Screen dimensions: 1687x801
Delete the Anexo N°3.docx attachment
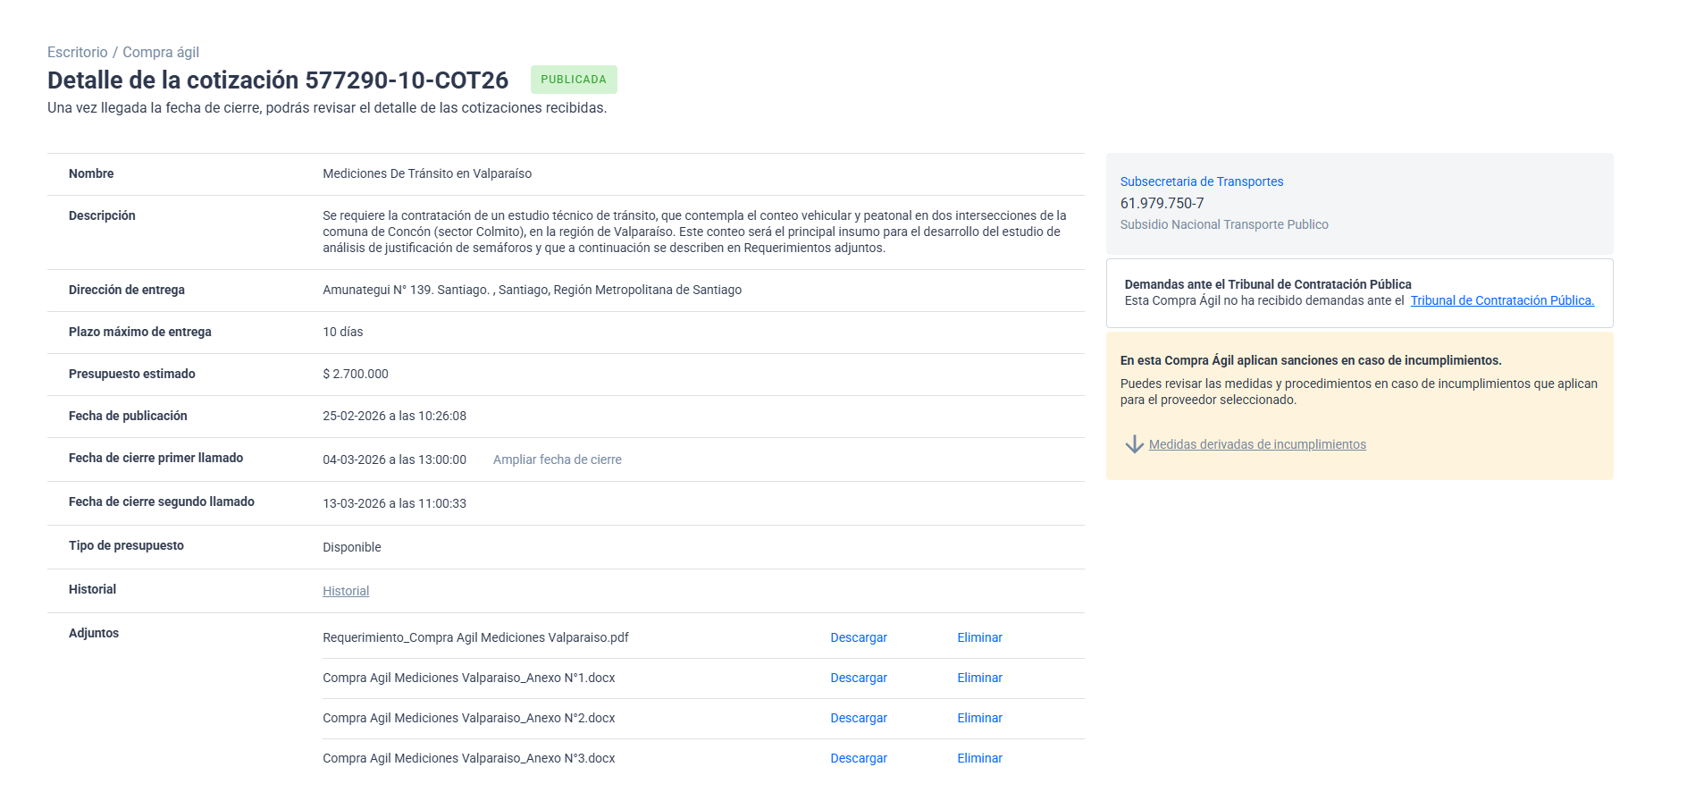click(x=979, y=758)
